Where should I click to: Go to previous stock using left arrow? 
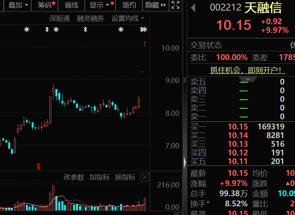[193, 8]
